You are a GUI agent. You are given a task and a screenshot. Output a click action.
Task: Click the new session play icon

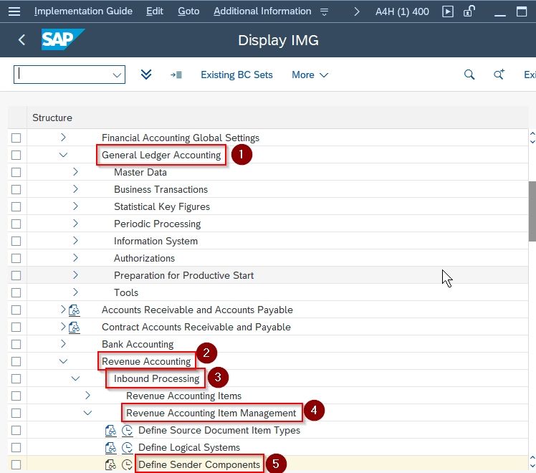[448, 11]
